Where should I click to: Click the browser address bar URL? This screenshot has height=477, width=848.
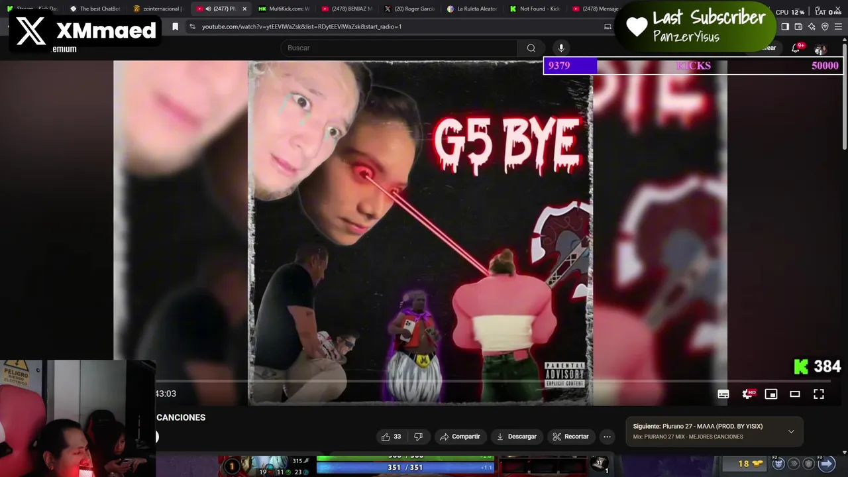(x=301, y=26)
